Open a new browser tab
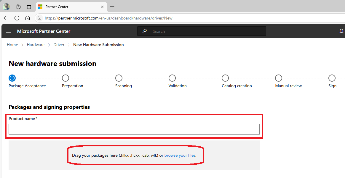The image size is (345, 178). coord(112,7)
